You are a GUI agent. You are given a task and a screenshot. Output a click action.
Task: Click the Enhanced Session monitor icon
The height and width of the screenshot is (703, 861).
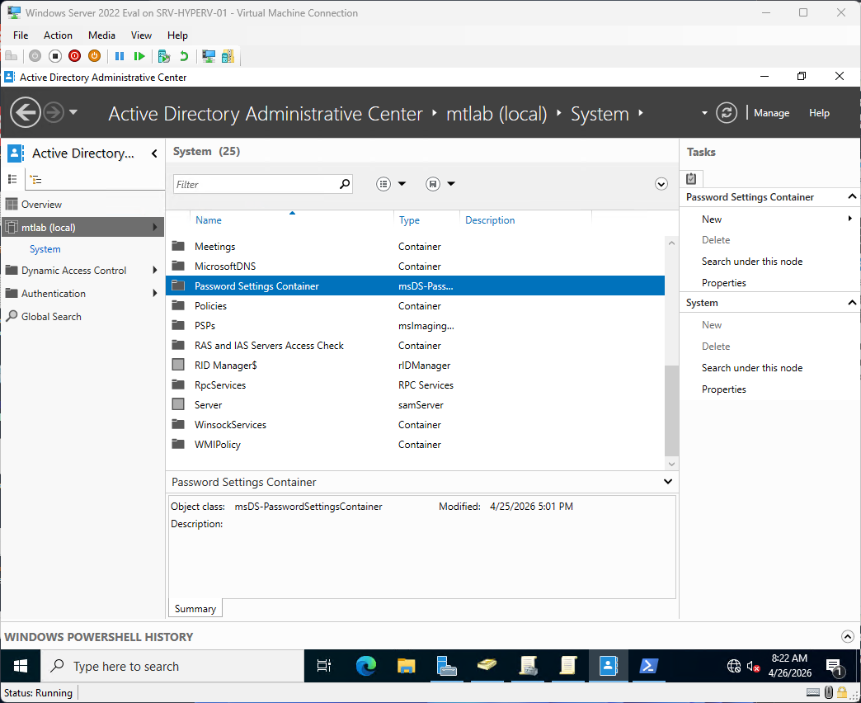click(208, 56)
